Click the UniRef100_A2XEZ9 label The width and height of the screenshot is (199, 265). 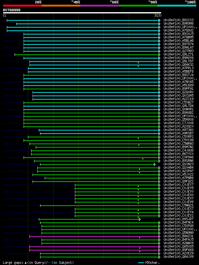(178, 253)
